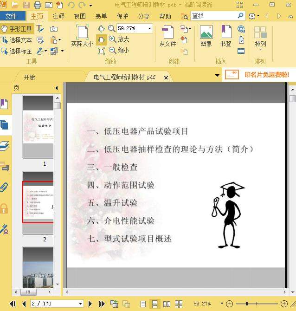The height and width of the screenshot is (311, 296).
Task: Collapse the 页 thumbnails panel
Action: pos(57,88)
